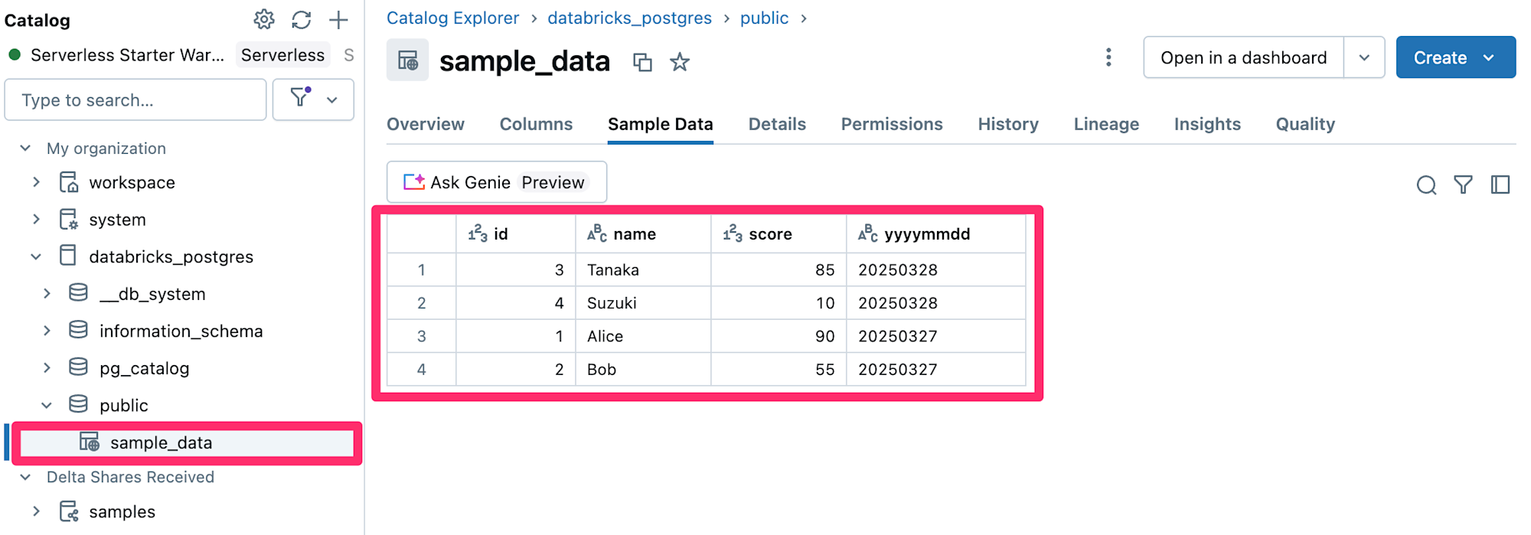Image resolution: width=1531 pixels, height=535 pixels.
Task: Collapse the public schema
Action: pos(47,405)
